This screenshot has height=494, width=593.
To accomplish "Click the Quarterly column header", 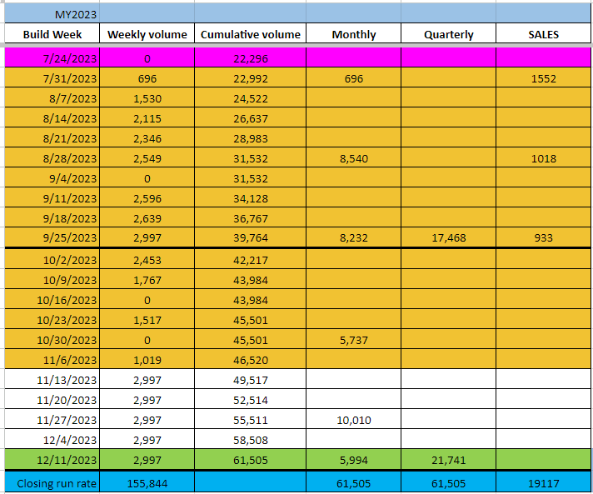I will pos(448,34).
